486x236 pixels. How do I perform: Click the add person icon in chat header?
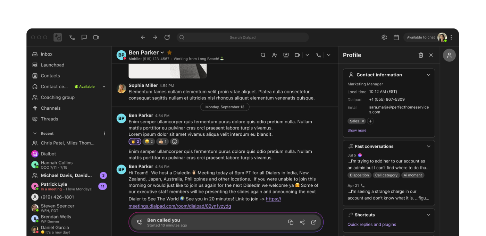(275, 55)
